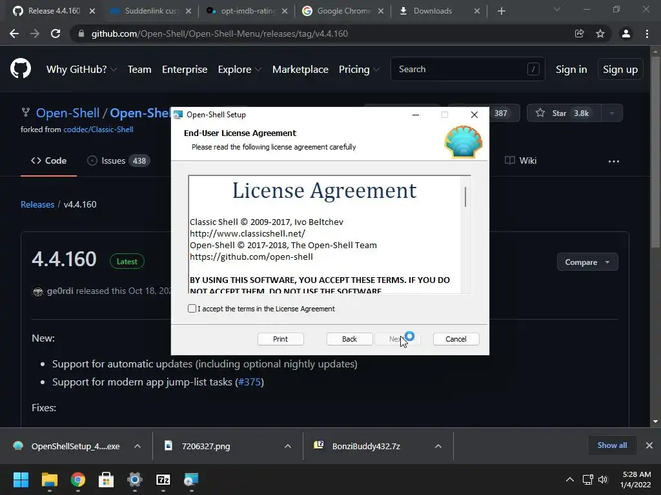
Task: Switch to the opt-imdb-rating browser tab
Action: point(247,11)
